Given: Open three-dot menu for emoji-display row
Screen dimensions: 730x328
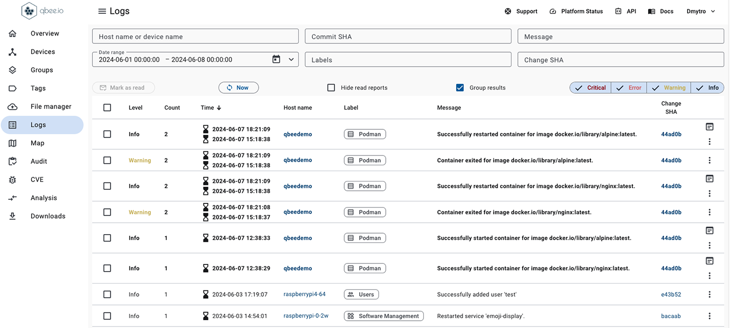Looking at the screenshot, I should click(x=710, y=316).
